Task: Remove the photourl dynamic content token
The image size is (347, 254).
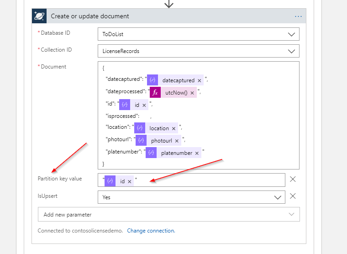Action: point(177,141)
